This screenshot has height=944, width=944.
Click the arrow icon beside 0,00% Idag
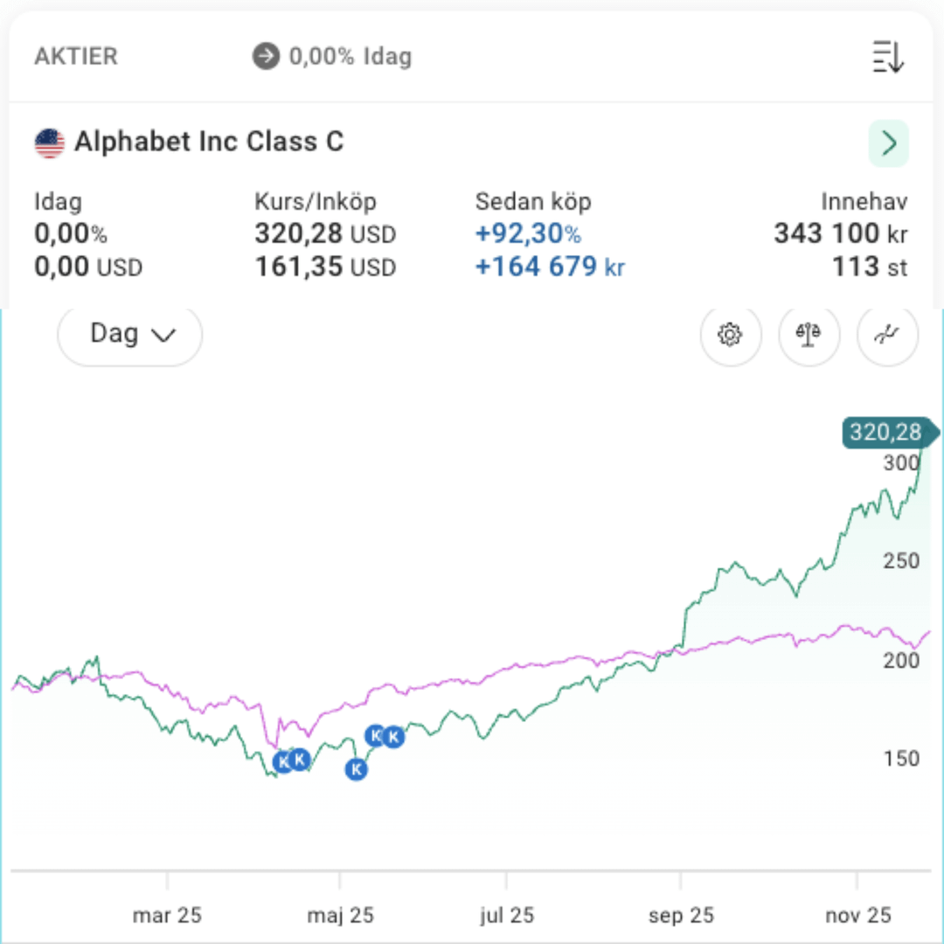tap(266, 57)
